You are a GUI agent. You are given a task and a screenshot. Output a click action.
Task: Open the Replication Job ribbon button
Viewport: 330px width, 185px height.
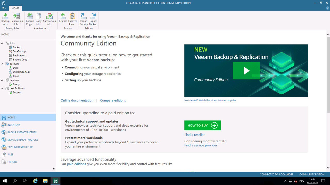[x=17, y=19]
